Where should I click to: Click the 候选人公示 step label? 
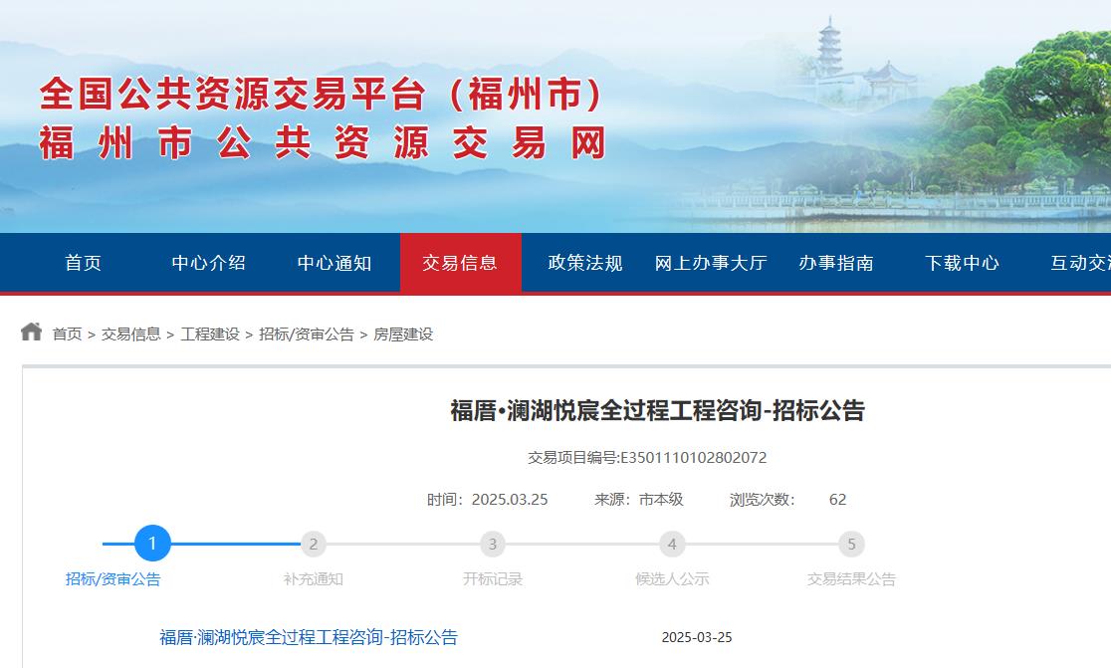[672, 579]
